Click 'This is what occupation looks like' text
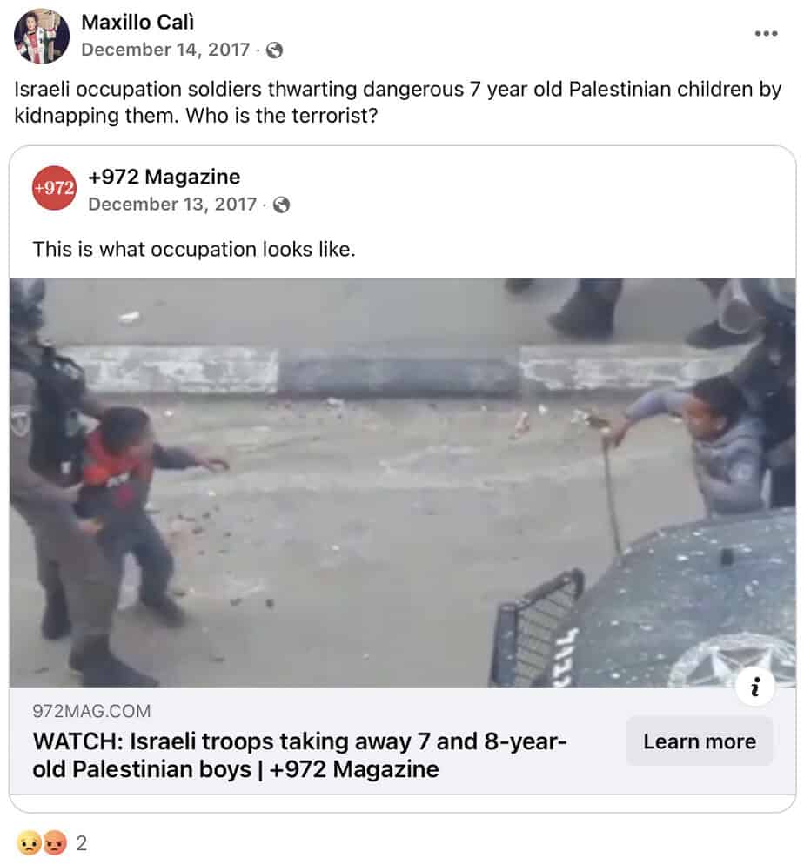This screenshot has width=804, height=865. (194, 250)
